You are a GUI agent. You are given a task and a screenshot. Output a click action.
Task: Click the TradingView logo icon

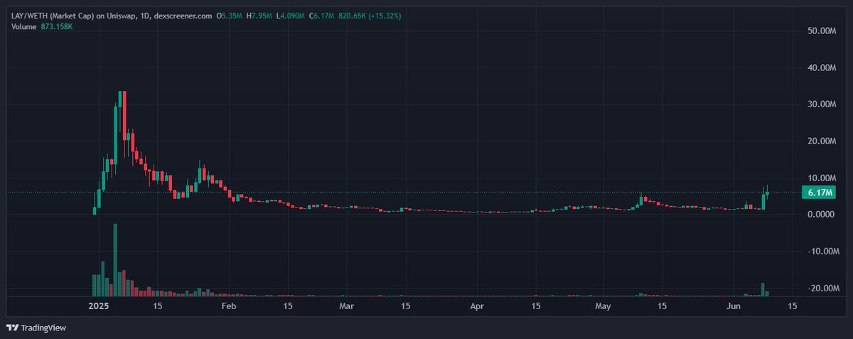[x=12, y=328]
